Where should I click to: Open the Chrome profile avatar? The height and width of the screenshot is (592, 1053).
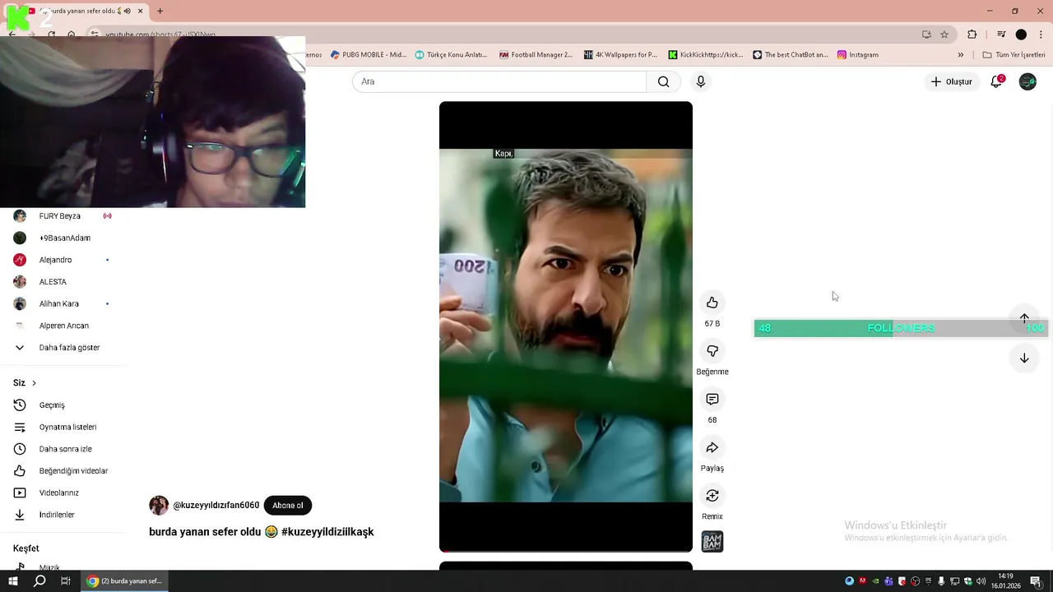1021,35
